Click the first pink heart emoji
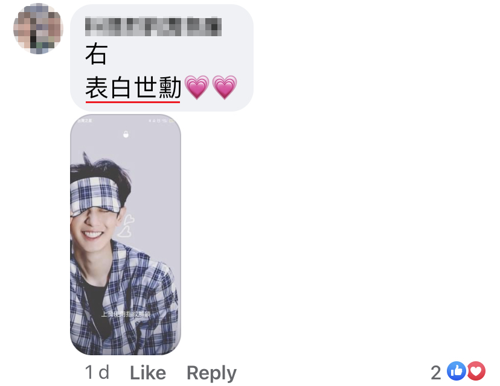Viewport: 500px width, 386px height. 197,87
